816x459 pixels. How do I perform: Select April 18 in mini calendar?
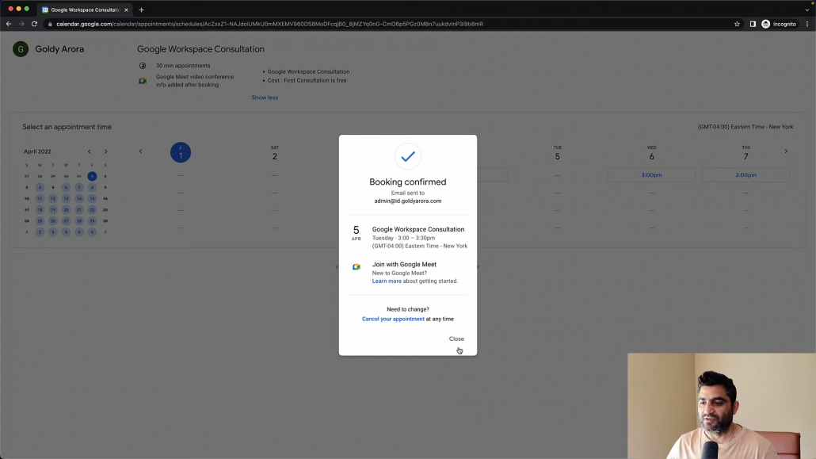pyautogui.click(x=40, y=210)
